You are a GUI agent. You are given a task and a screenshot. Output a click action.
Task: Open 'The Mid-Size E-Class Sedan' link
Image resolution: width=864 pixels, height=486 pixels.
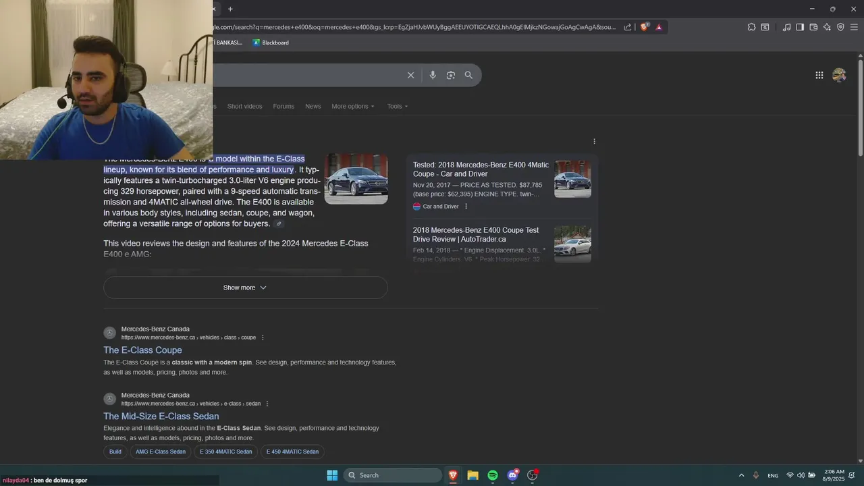click(161, 416)
